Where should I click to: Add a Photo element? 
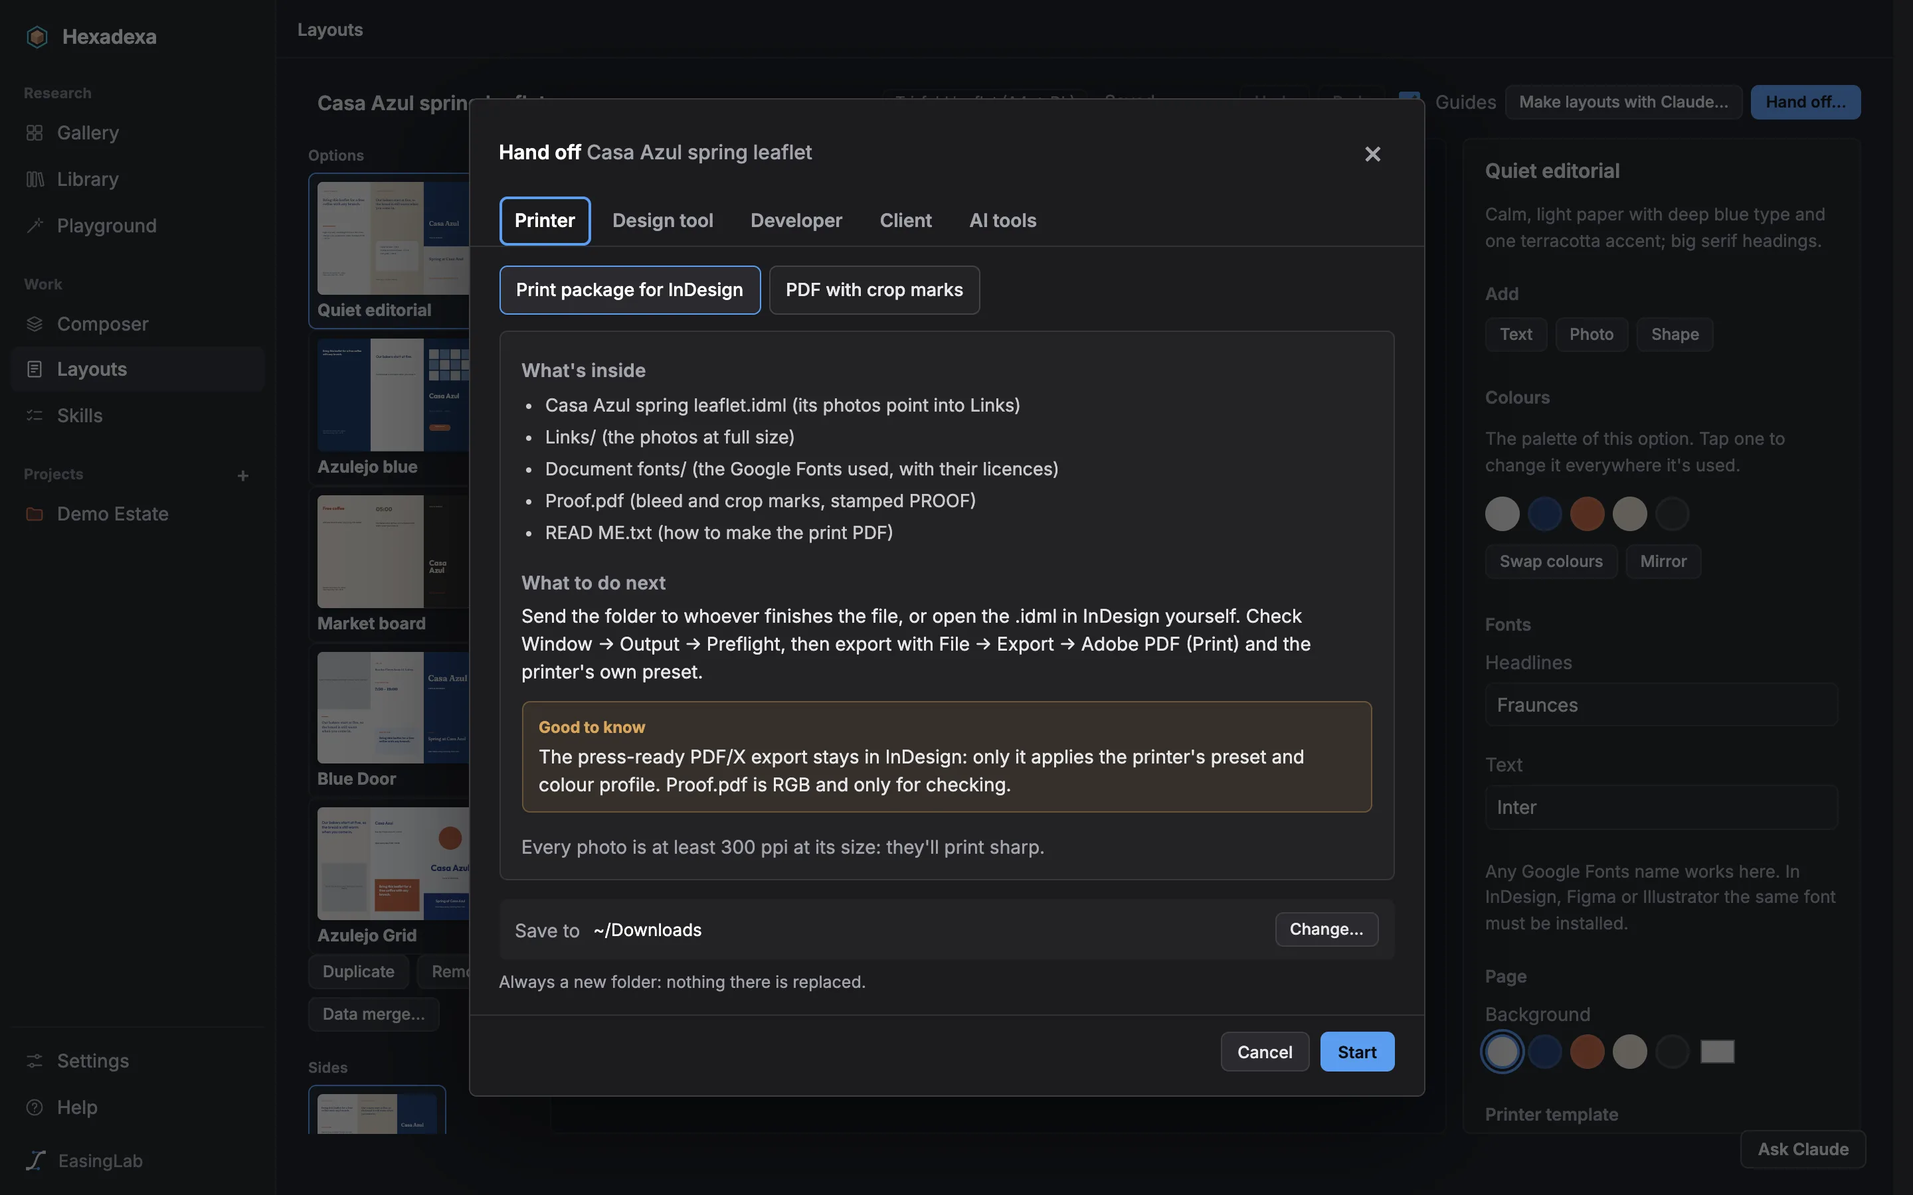point(1592,335)
